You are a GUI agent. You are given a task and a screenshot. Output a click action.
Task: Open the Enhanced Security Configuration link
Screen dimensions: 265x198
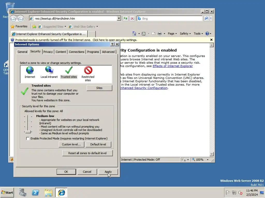coord(144,88)
